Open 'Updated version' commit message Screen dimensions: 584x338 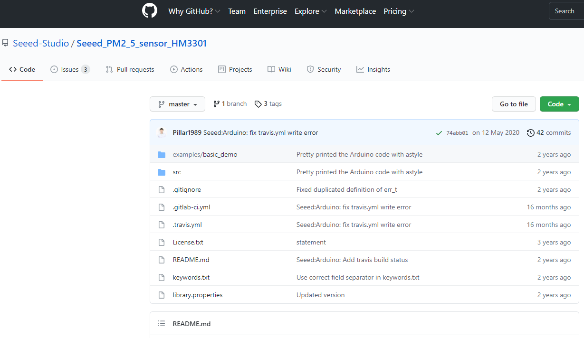pos(321,295)
